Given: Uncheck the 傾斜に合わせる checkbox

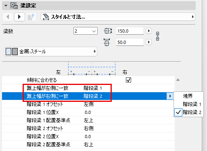Looking at the screenshot, I should point(128,80).
